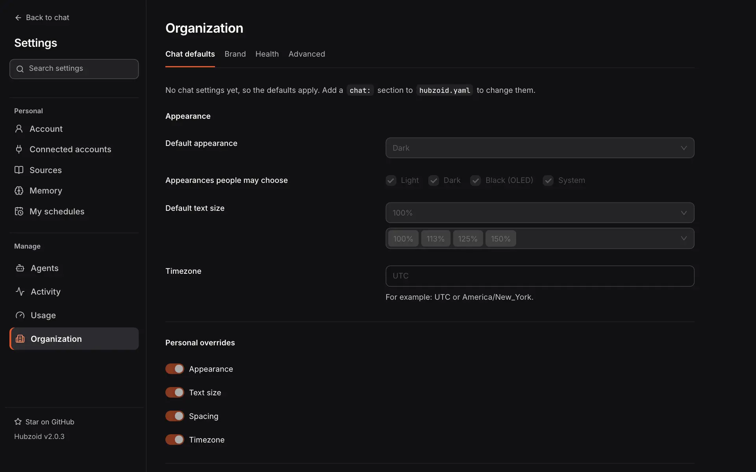Click the Connected accounts plug icon
This screenshot has width=756, height=472.
[x=19, y=149]
